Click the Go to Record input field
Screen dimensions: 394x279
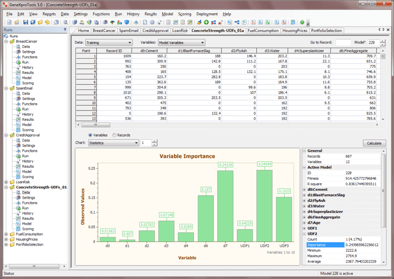coord(343,42)
